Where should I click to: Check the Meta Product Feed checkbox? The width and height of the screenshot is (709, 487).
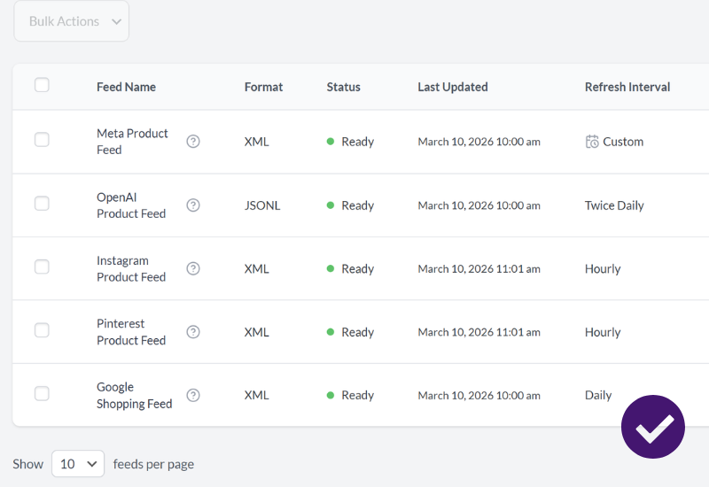pos(42,140)
